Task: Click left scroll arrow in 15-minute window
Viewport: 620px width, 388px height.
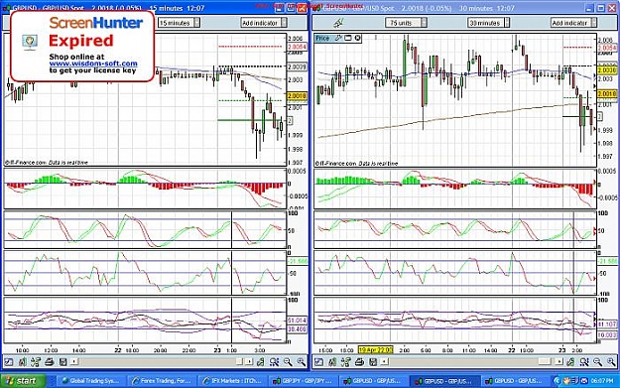Action: [x=74, y=361]
